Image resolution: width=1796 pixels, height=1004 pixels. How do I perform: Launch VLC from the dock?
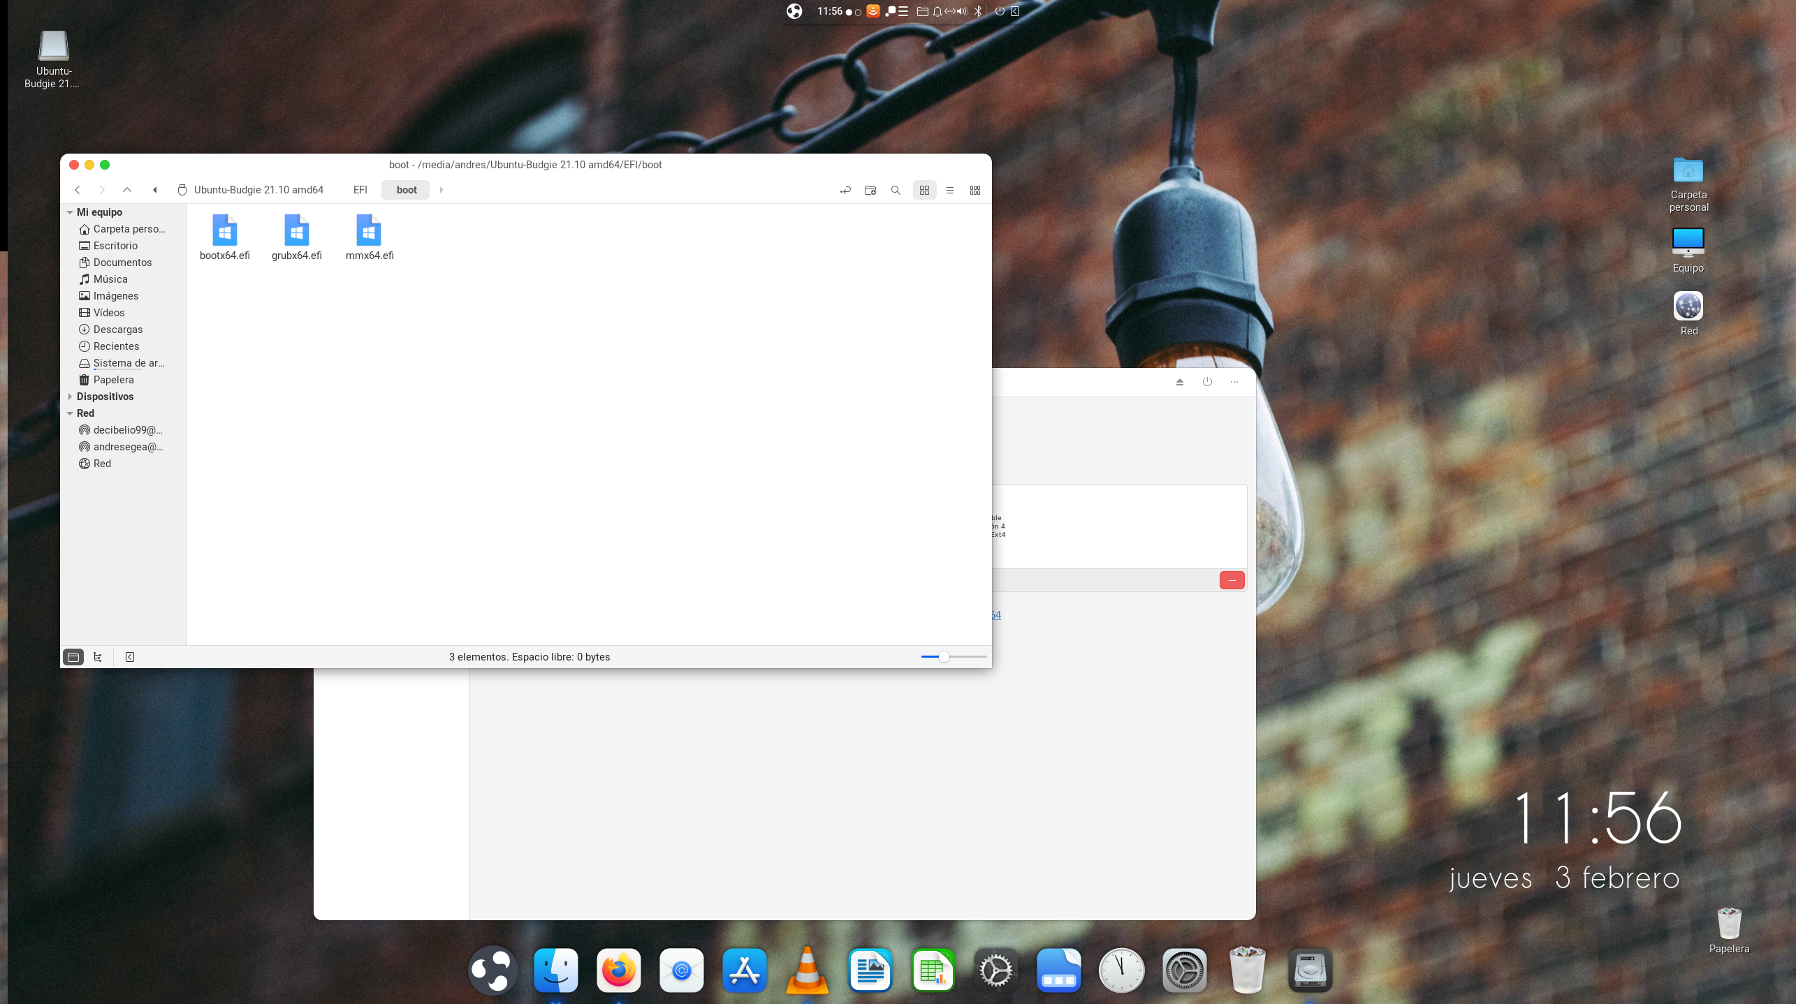(808, 970)
